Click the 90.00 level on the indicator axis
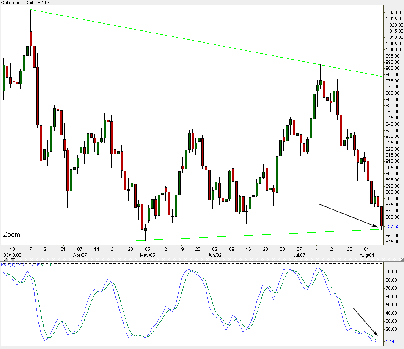The height and width of the screenshot is (349, 404). (x=392, y=272)
